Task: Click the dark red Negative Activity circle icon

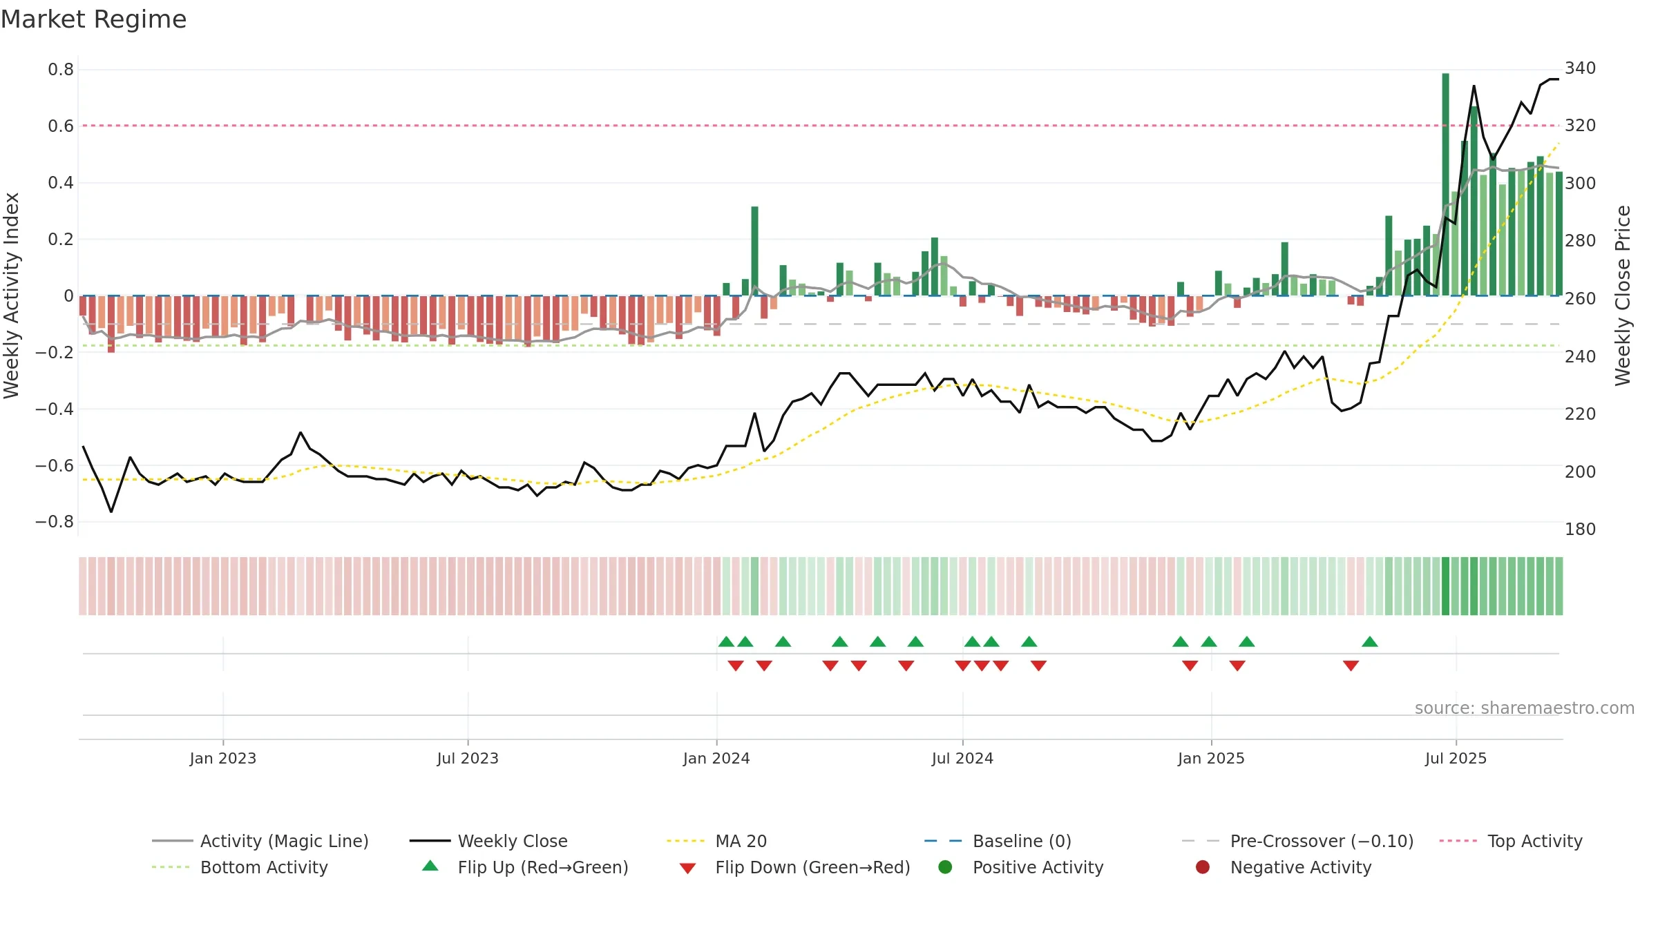Action: (x=1203, y=867)
